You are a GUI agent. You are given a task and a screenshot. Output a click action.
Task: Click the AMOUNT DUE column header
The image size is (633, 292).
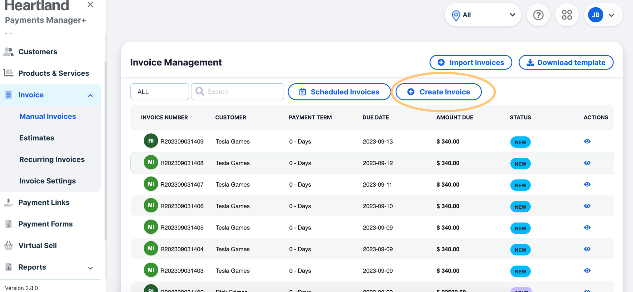pos(455,117)
